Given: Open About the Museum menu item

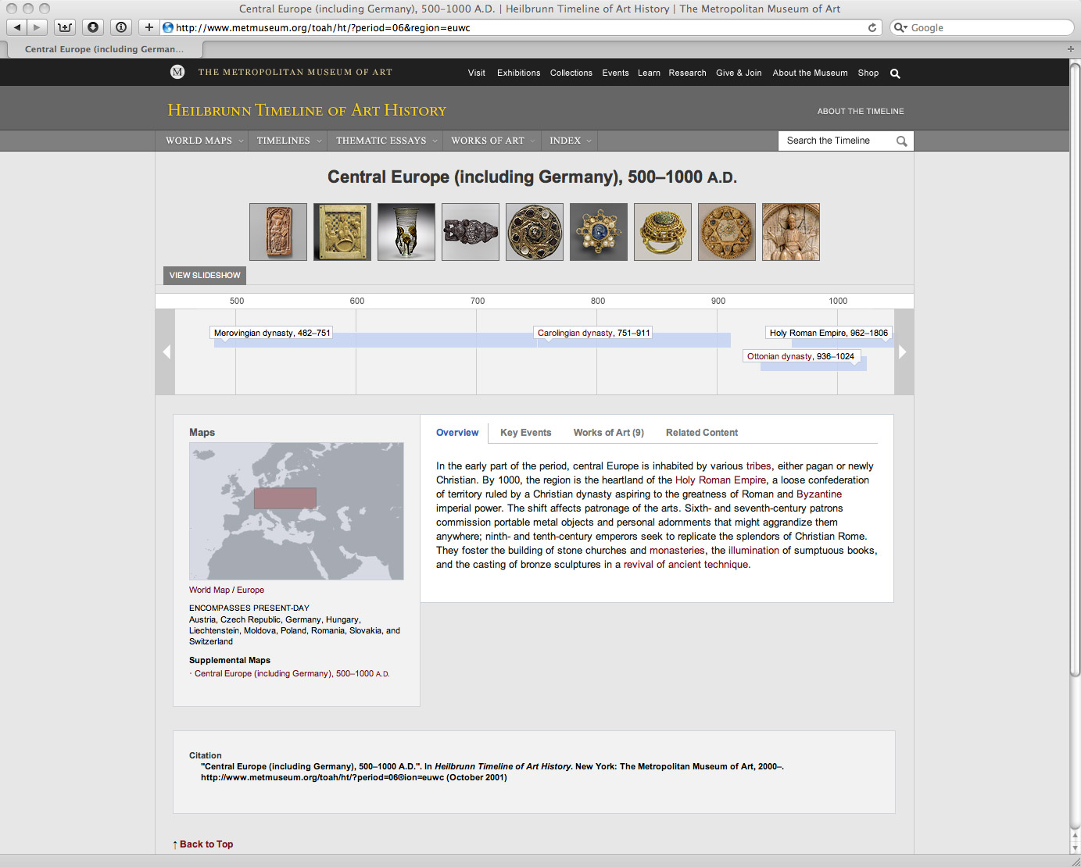Looking at the screenshot, I should tap(810, 73).
